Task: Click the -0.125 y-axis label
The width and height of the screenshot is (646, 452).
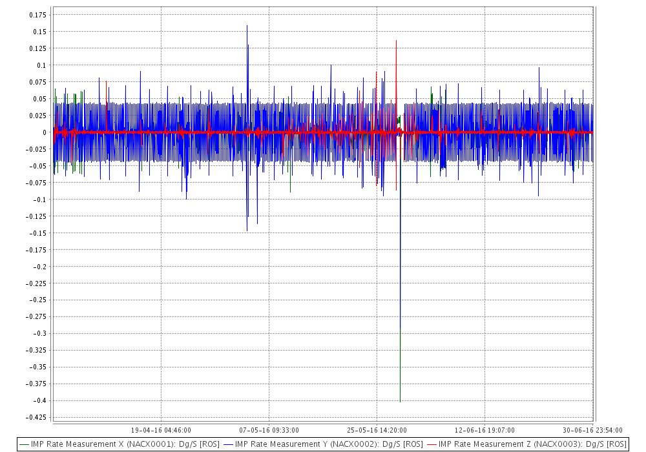Action: click(36, 216)
